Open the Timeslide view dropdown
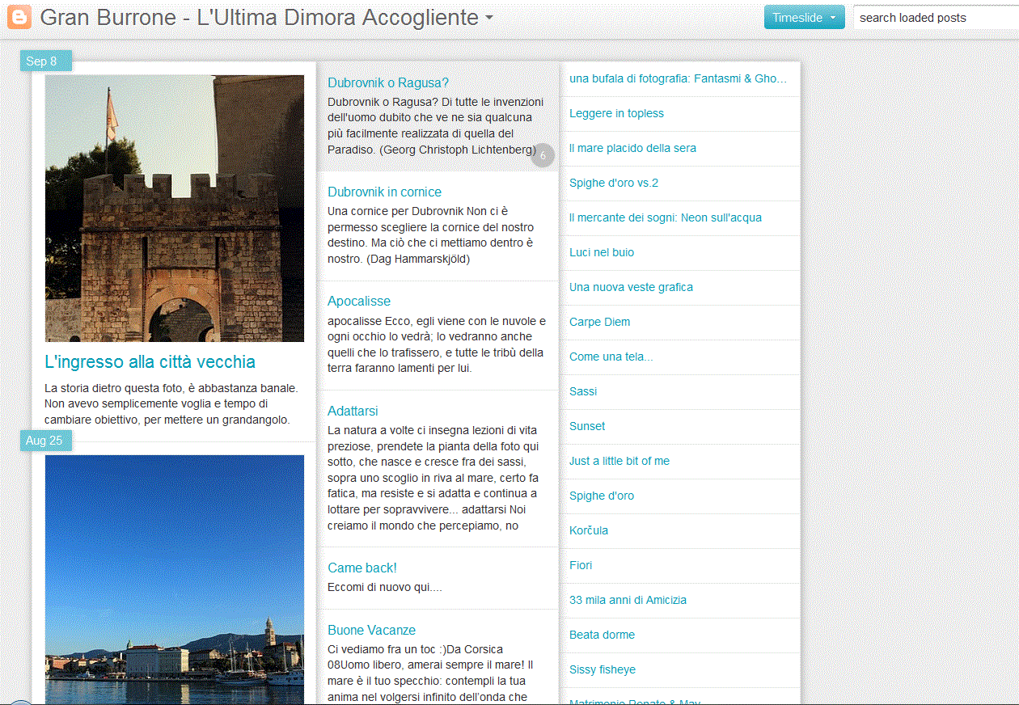Image resolution: width=1019 pixels, height=705 pixels. pos(804,17)
